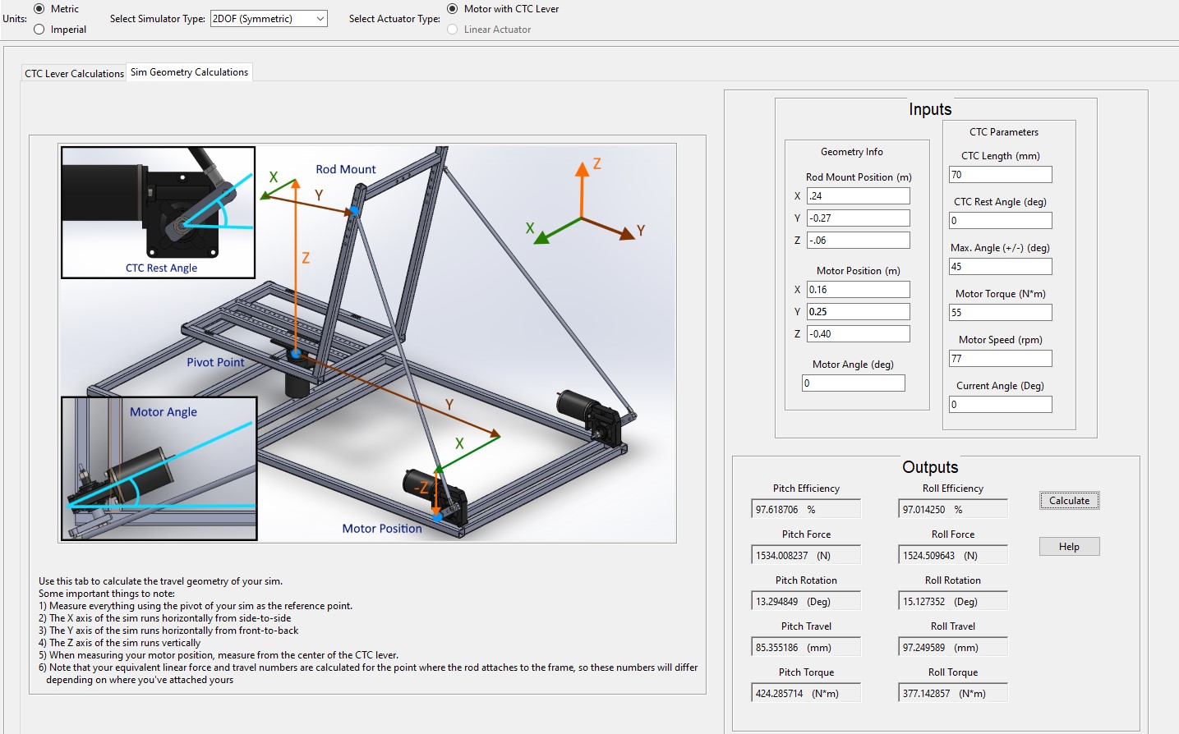Edit Motor Position X field
The height and width of the screenshot is (734, 1179).
pyautogui.click(x=858, y=290)
